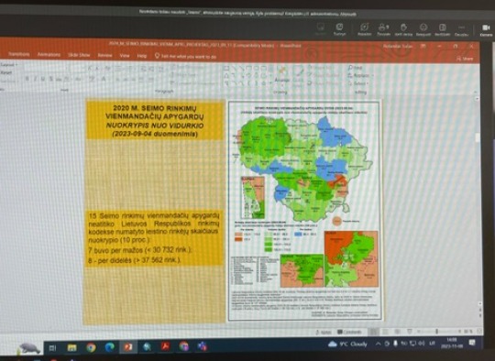The width and height of the screenshot is (495, 361).
Task: Click the zoom in plus button
Action: pyautogui.click(x=460, y=332)
